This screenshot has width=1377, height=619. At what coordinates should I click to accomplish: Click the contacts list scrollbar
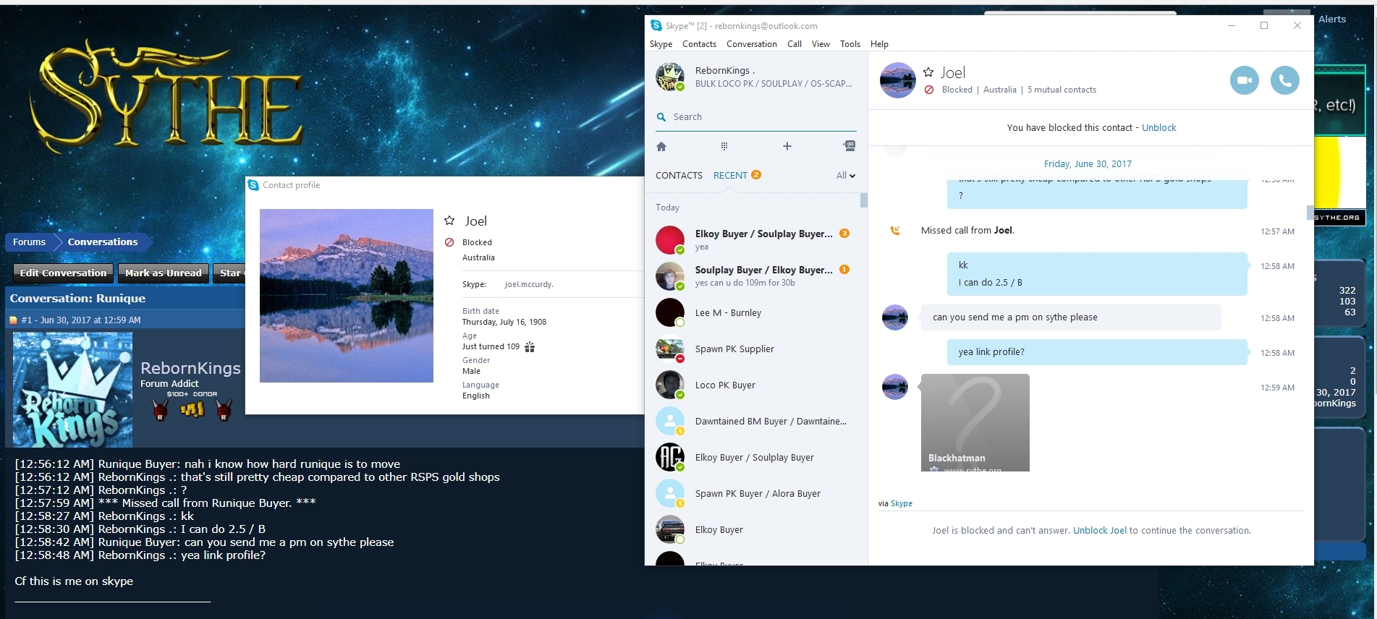(863, 200)
